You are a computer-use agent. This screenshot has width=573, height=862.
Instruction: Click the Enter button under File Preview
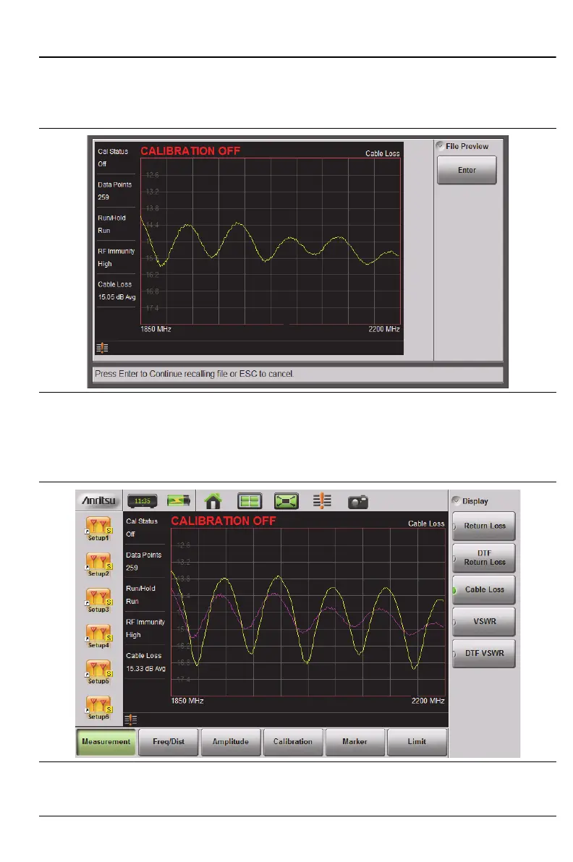coord(467,170)
